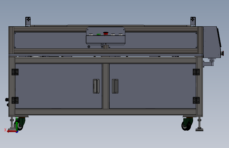Click the green Y axis arrow of the triad
The width and height of the screenshot is (229, 148).
pos(17,126)
